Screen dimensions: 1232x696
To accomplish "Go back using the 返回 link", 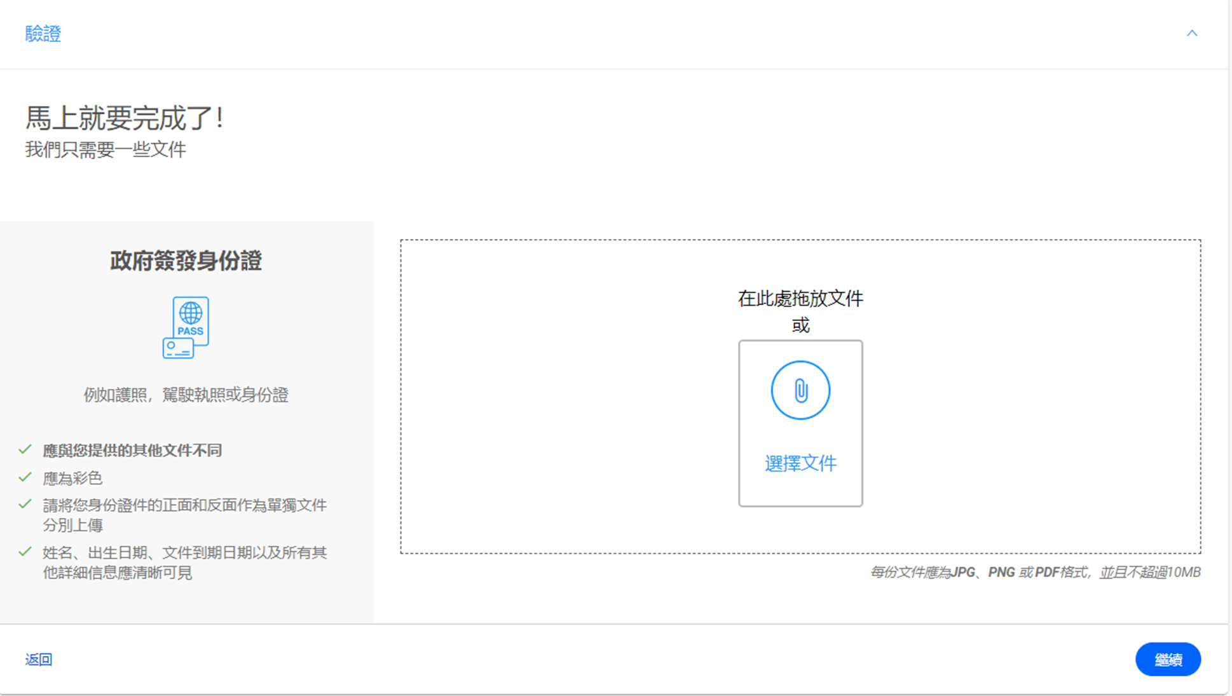I will pos(39,660).
